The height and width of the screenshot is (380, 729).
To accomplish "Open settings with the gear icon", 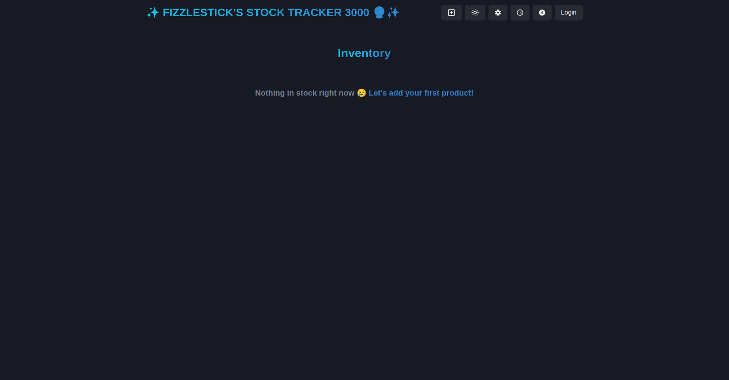I will click(498, 13).
